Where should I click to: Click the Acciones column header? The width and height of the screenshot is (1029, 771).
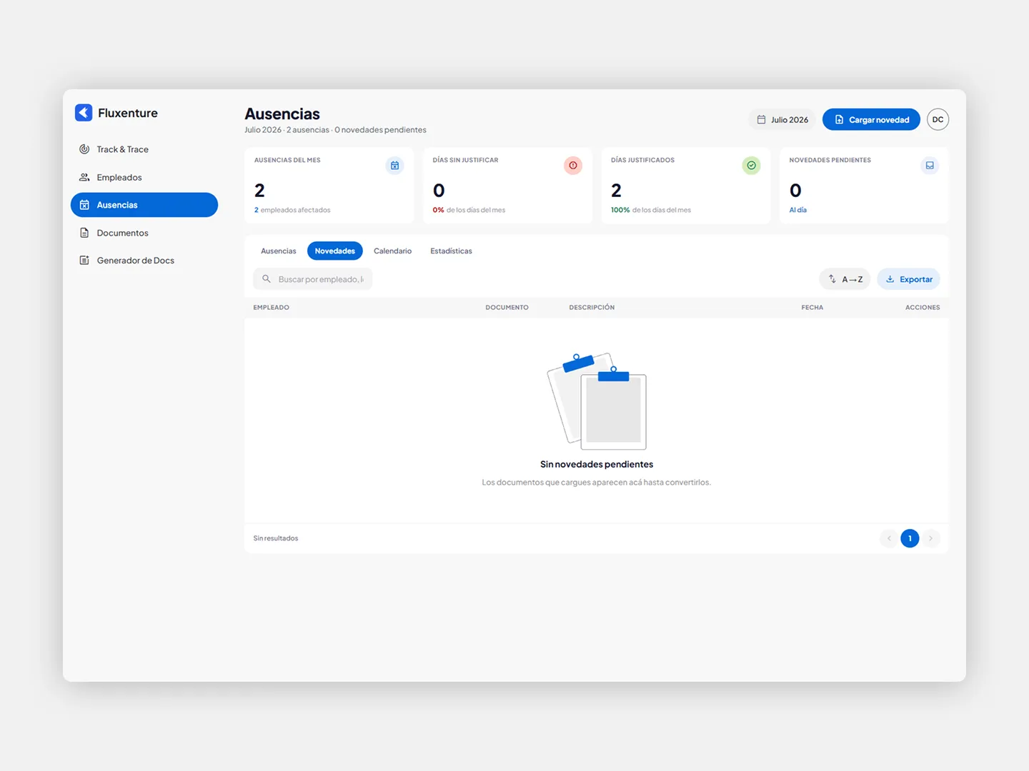pyautogui.click(x=923, y=308)
